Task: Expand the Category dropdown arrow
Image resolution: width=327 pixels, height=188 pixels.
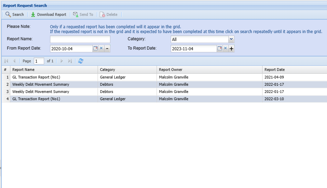Action: [x=231, y=39]
